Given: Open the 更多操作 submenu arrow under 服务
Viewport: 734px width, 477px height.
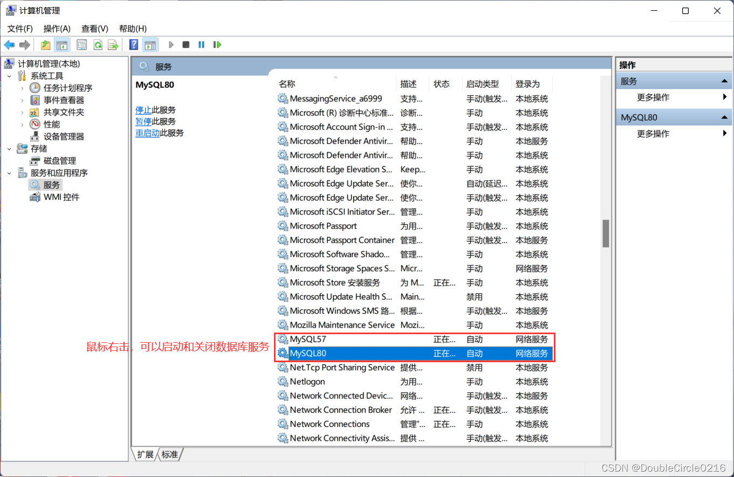Looking at the screenshot, I should pyautogui.click(x=725, y=97).
